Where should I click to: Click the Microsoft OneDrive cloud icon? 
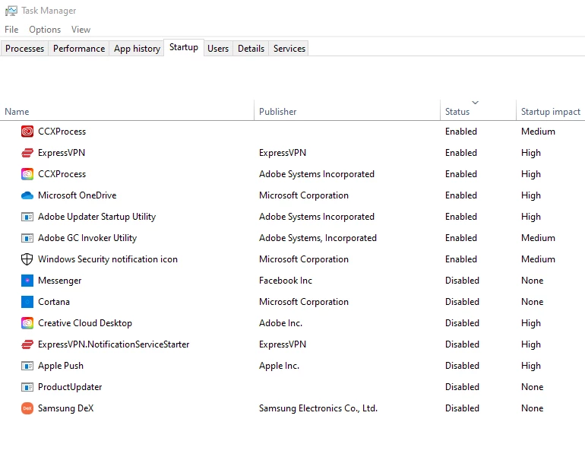pos(27,195)
